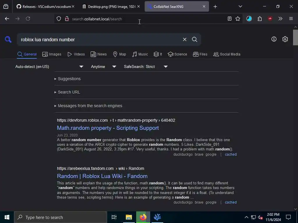Reload the page with the refresh icon
Image resolution: width=298 pixels, height=223 pixels.
tap(28, 19)
